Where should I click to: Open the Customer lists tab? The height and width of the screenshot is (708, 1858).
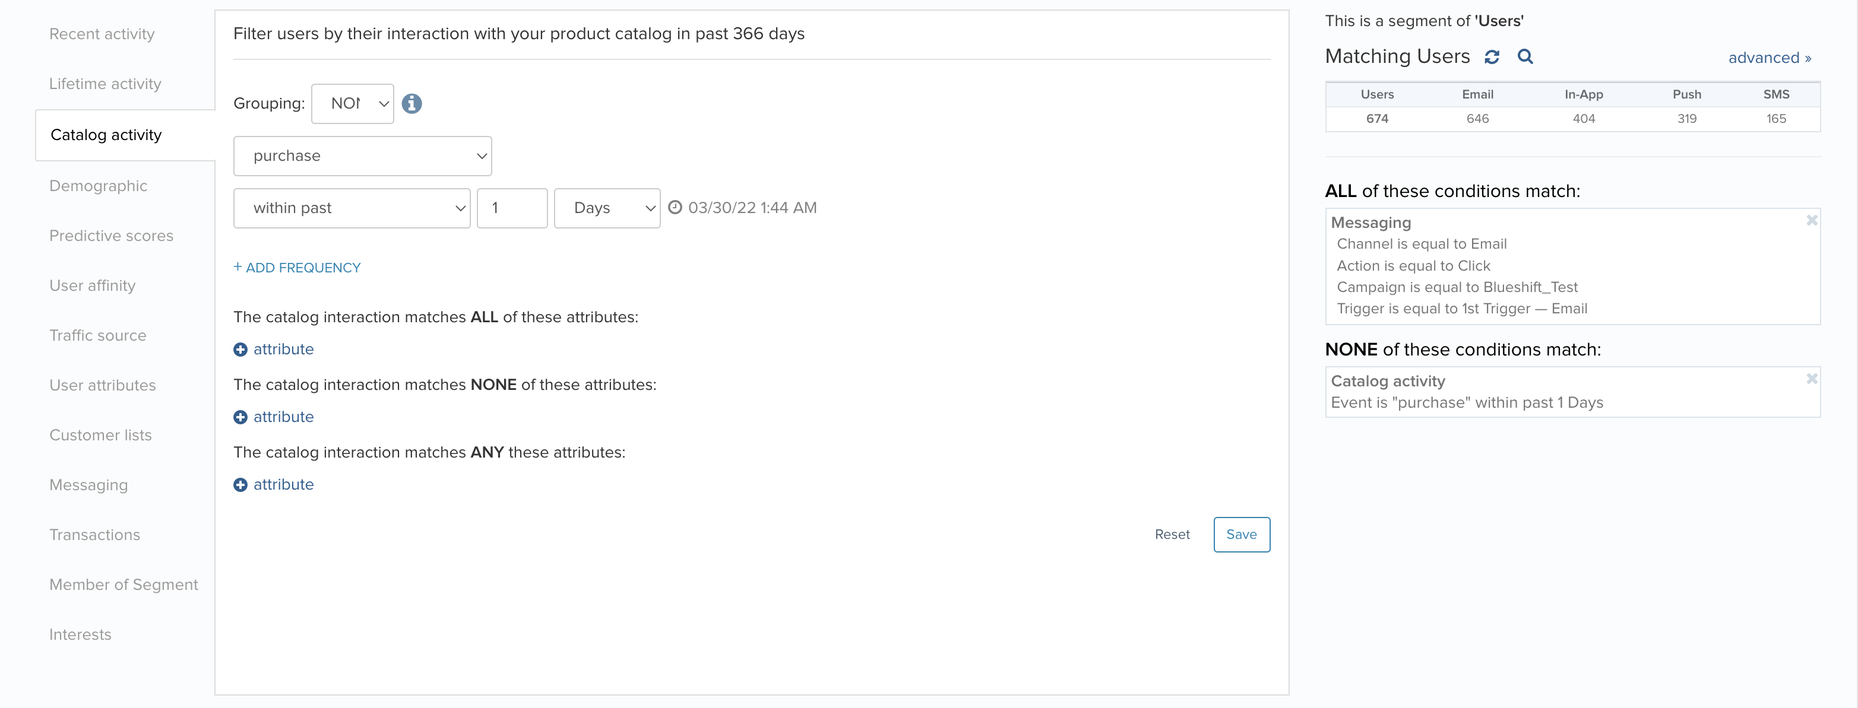100,435
